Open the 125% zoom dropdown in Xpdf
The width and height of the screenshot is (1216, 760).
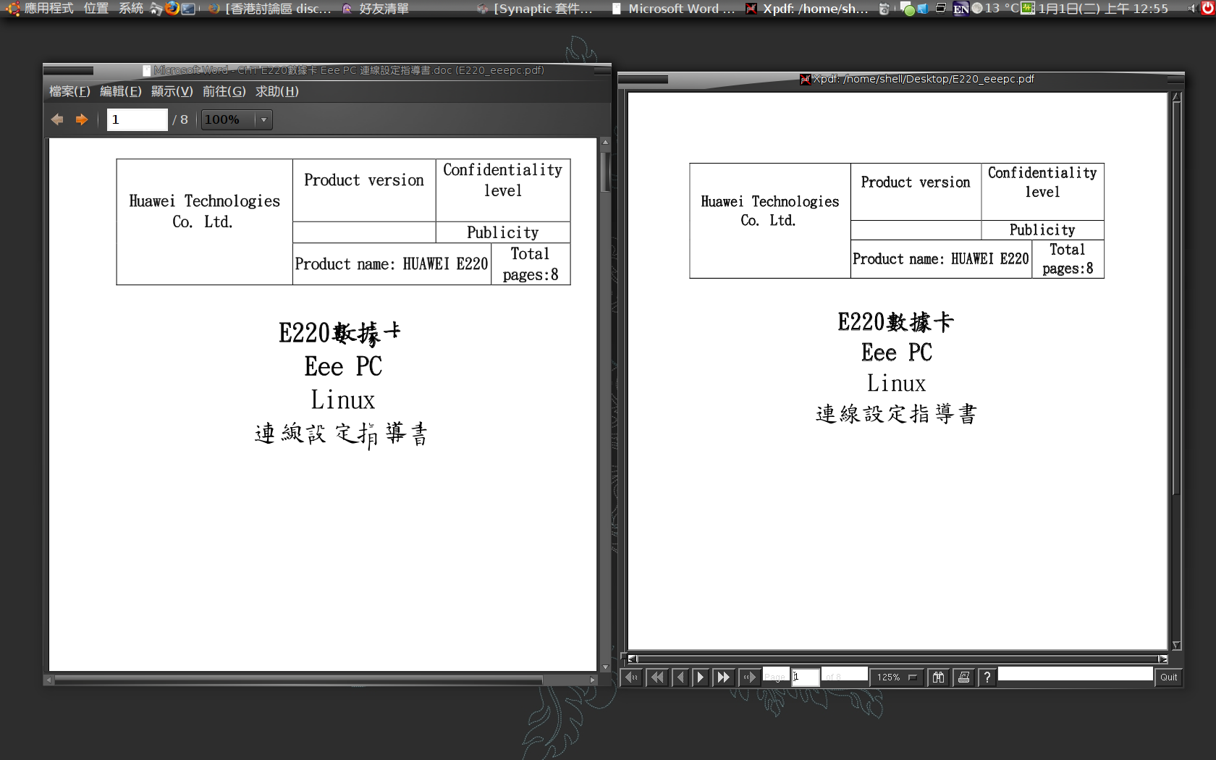coord(897,677)
